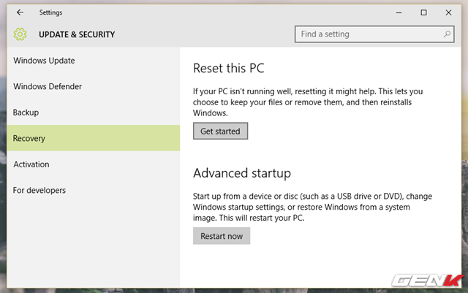Go to For developers settings
The height and width of the screenshot is (293, 468).
[39, 190]
